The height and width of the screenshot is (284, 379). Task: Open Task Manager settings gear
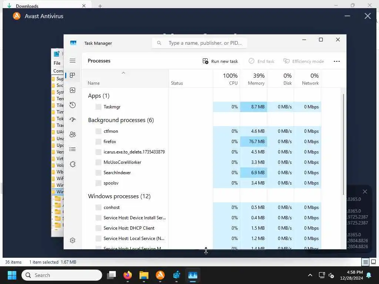[73, 240]
